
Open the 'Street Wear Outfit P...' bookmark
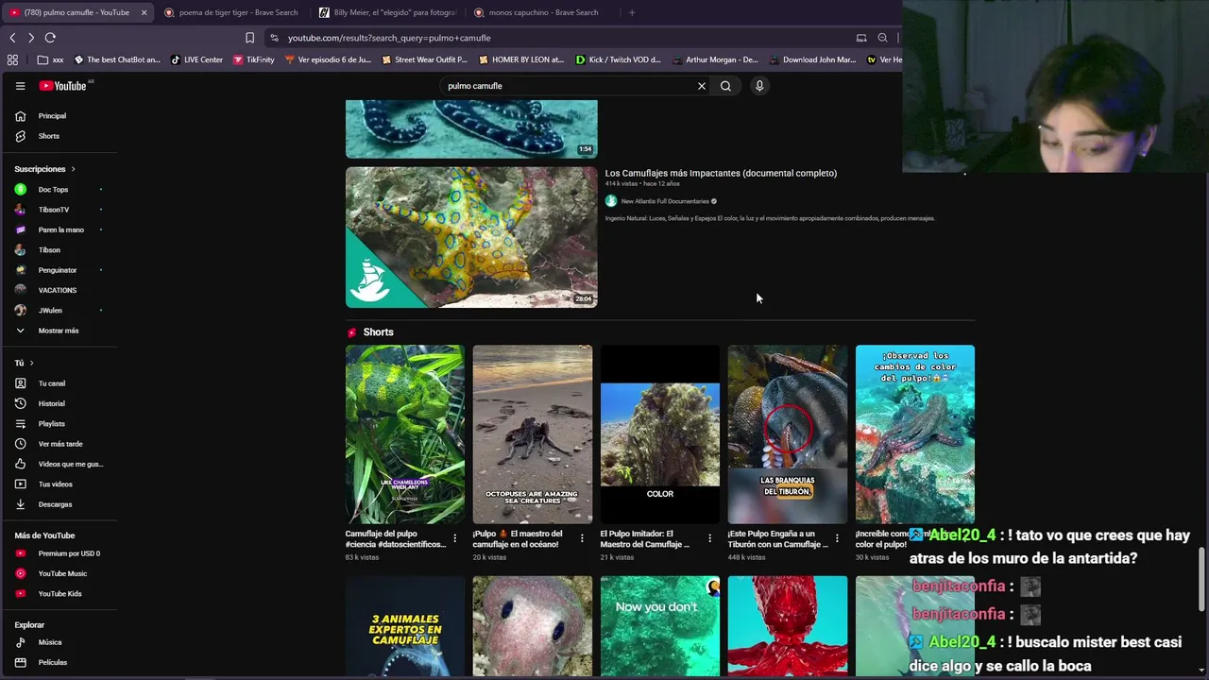424,59
